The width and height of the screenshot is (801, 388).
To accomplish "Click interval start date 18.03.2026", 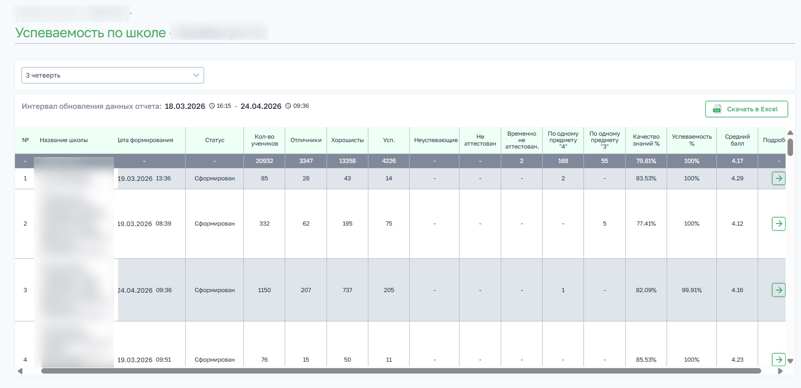I will 185,106.
